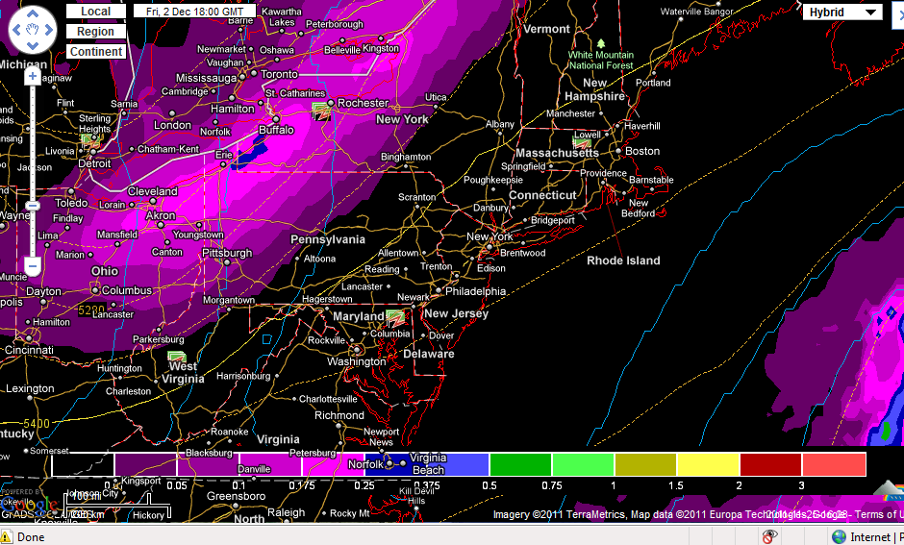Select the light red 3 legend swatch
The width and height of the screenshot is (904, 545).
coord(834,464)
